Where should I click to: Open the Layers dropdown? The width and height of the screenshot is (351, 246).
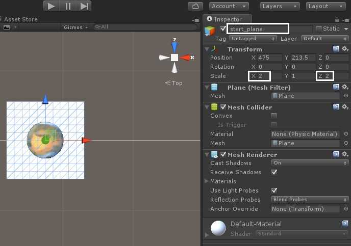(280, 6)
